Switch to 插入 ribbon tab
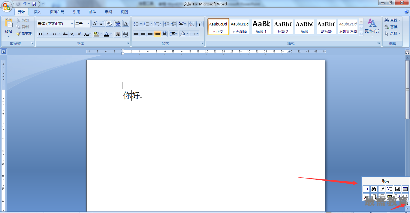The height and width of the screenshot is (213, 410). [x=38, y=12]
